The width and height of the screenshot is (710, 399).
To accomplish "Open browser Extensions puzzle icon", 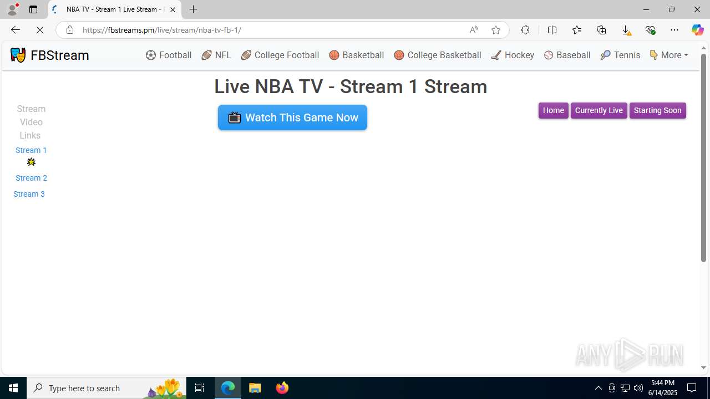I will coord(525,30).
